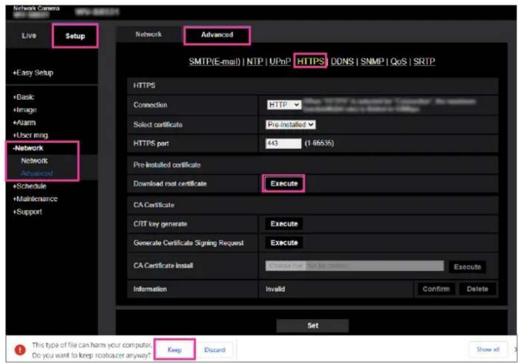Click the Set button
The image size is (520, 363).
313,325
